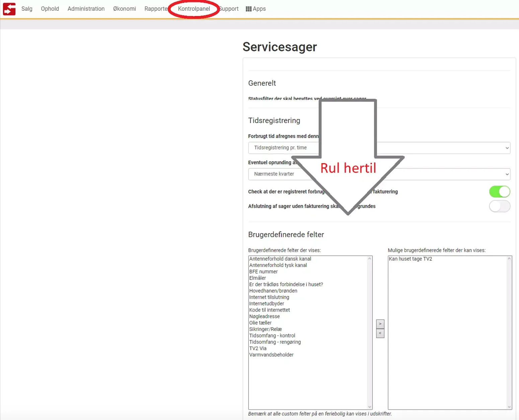Image resolution: width=519 pixels, height=420 pixels.
Task: Open the Administration menu
Action: point(86,9)
